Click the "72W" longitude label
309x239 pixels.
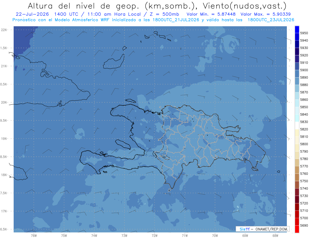coord(154,236)
